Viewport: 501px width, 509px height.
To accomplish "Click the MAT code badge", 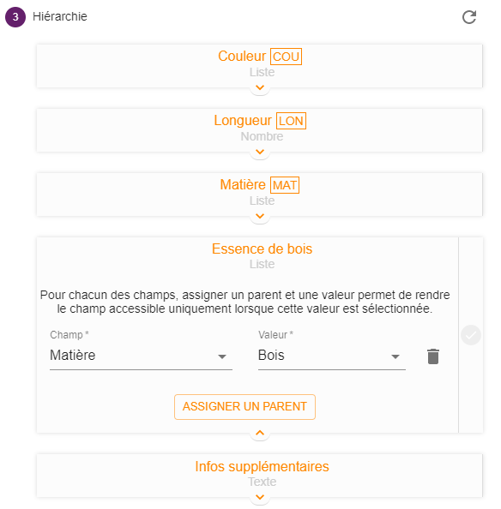I will point(285,185).
